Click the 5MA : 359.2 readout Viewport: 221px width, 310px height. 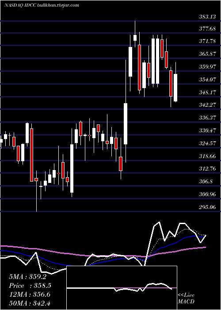pos(27,277)
